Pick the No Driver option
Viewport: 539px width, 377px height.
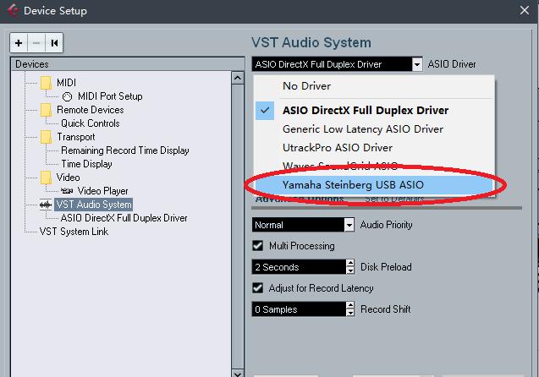pos(307,86)
